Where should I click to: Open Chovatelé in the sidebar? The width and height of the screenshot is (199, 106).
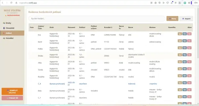(12, 28)
